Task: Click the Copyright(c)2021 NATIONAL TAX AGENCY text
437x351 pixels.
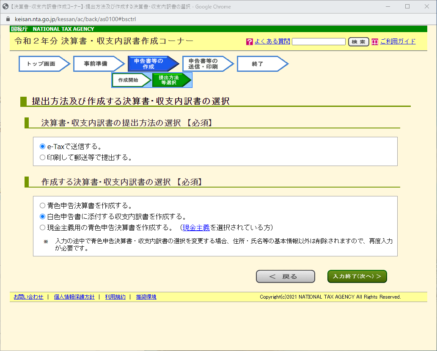Action: [x=330, y=297]
